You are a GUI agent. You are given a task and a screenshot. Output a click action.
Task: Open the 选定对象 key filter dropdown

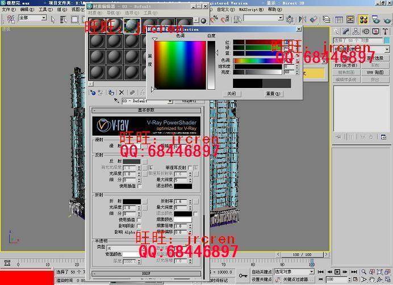(x=312, y=272)
